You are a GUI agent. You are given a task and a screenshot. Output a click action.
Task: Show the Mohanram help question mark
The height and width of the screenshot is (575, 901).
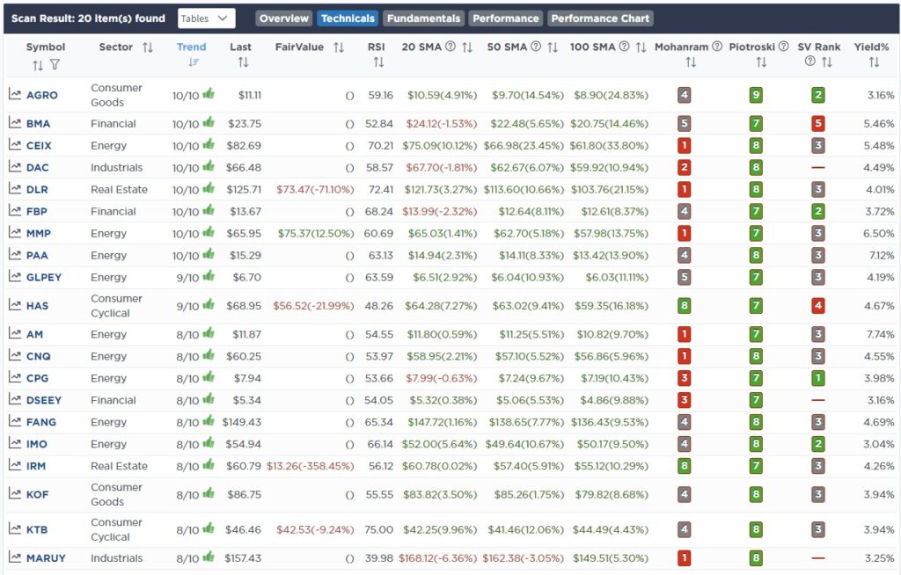717,47
